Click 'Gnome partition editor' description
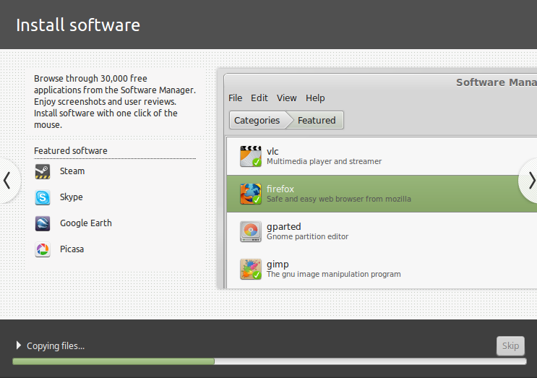 point(308,236)
